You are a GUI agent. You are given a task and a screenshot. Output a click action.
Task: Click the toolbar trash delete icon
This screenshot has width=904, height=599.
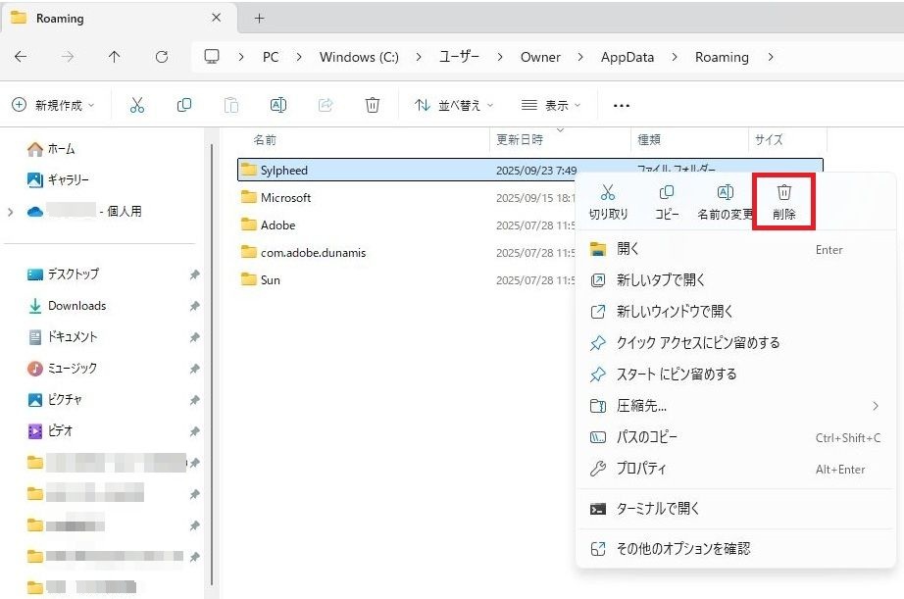[x=373, y=105]
